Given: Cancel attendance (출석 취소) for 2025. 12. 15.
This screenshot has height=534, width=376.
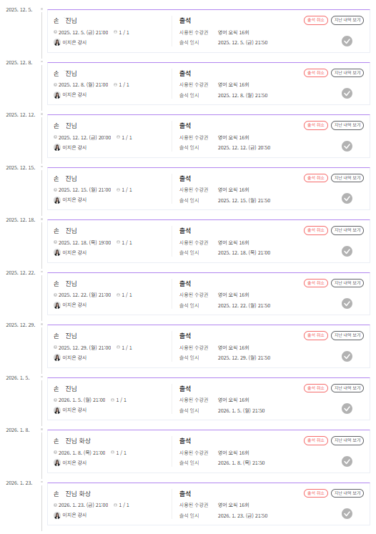Looking at the screenshot, I should point(316,178).
